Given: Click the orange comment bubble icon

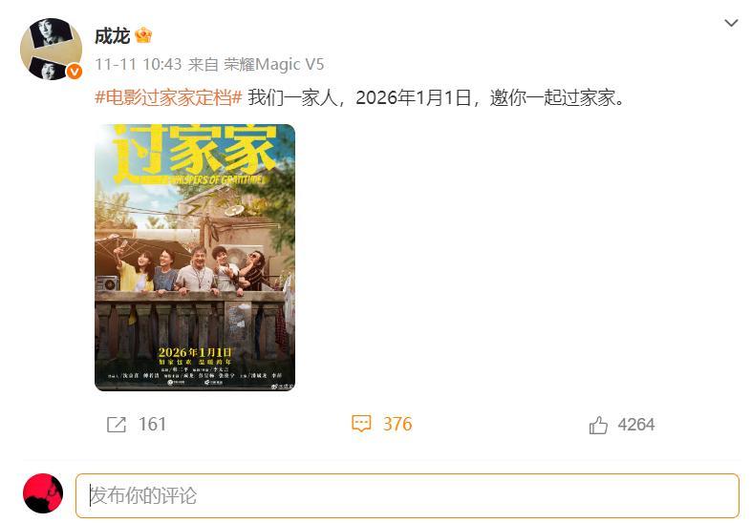Looking at the screenshot, I should 361,424.
